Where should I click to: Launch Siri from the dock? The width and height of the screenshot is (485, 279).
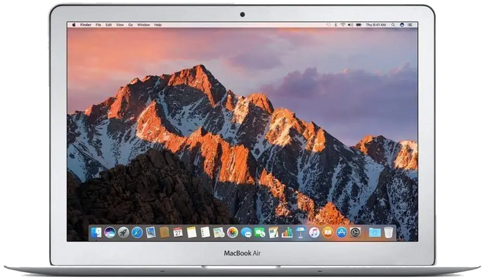[x=109, y=233]
